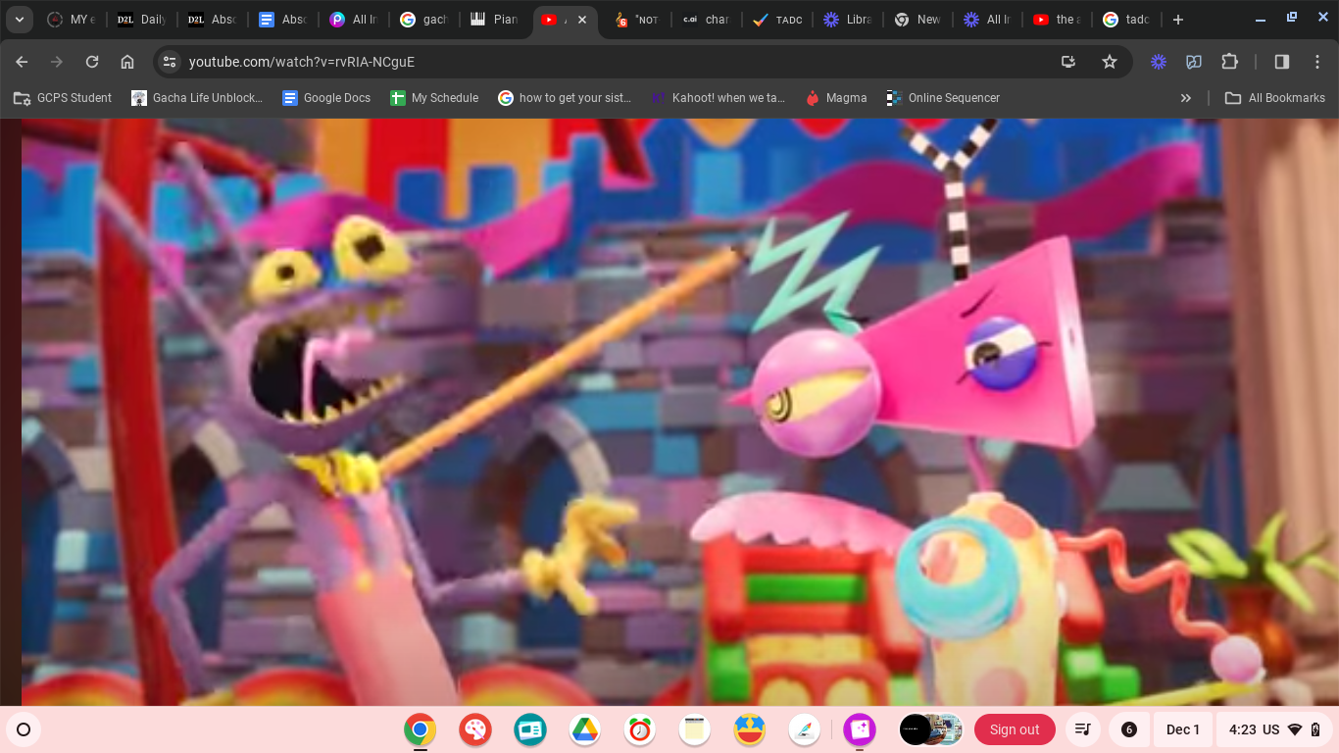This screenshot has height=753, width=1339.
Task: Open the Chrome side panel
Action: tap(1281, 62)
